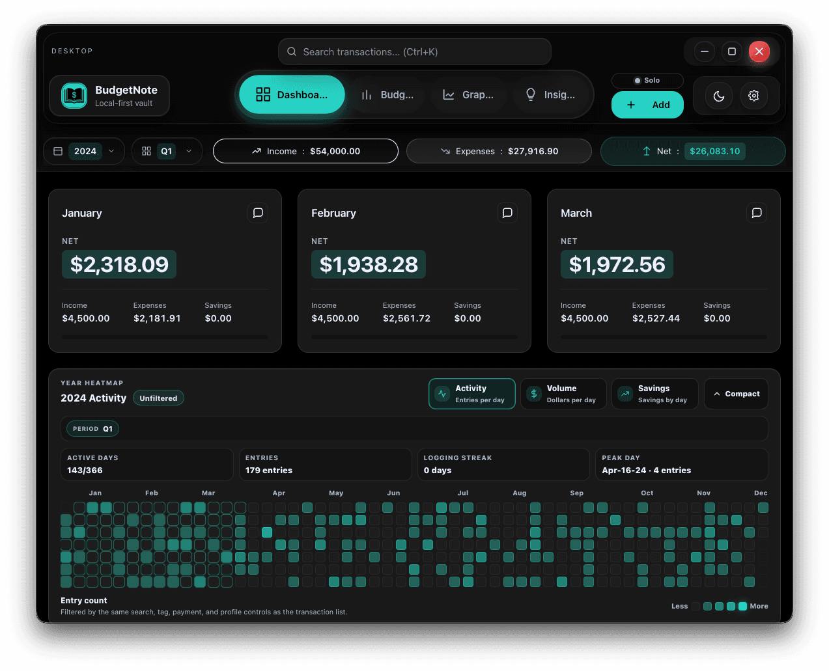
Task: Collapse heatmap with Compact chevron
Action: coord(736,394)
